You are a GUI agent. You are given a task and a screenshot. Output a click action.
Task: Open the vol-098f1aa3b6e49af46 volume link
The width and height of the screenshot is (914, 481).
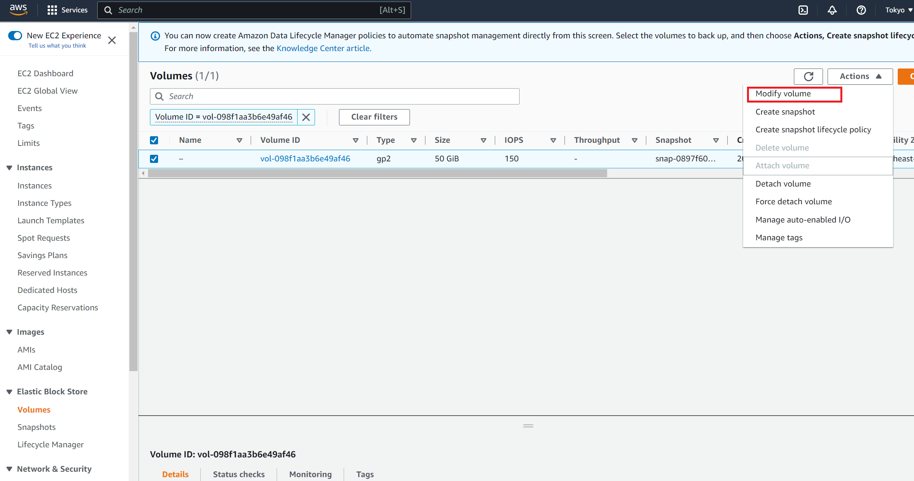305,159
